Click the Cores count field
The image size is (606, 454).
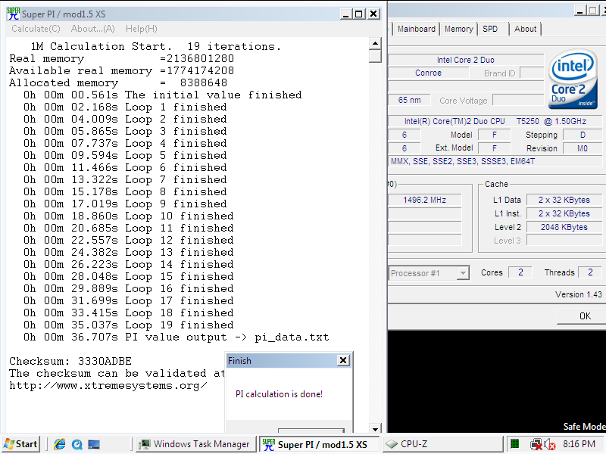[x=520, y=272]
